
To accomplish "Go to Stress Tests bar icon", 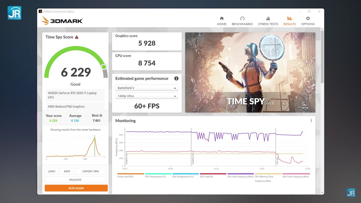I will coord(268,19).
